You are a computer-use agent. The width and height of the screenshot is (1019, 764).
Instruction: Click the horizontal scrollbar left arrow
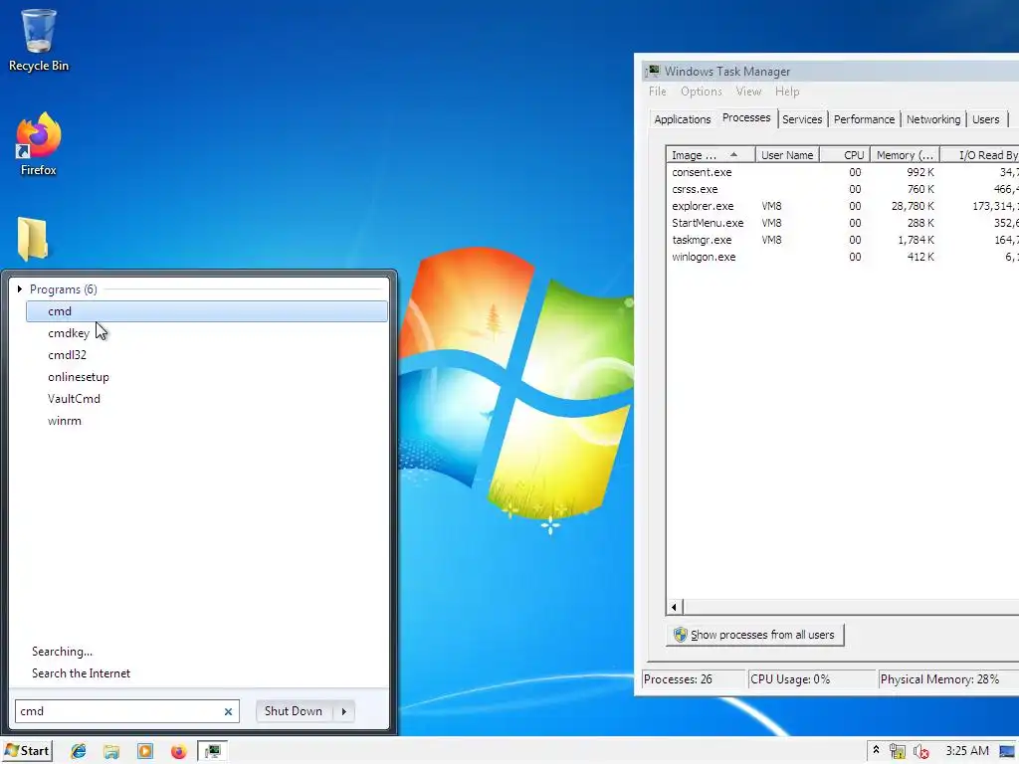(675, 608)
